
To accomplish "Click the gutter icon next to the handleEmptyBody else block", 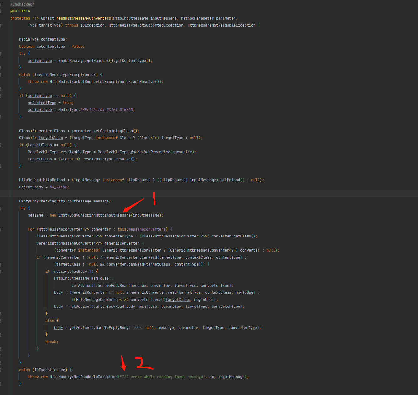I will [x=2, y=320].
